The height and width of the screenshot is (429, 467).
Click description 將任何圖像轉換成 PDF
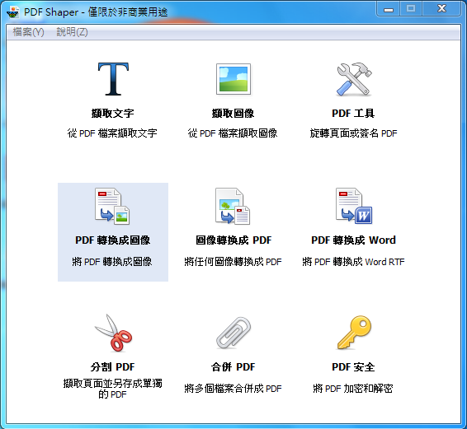click(x=233, y=262)
